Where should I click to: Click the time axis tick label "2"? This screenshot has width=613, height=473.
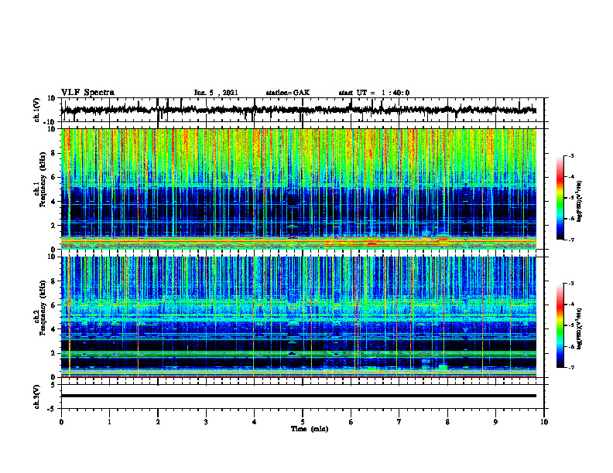tap(158, 422)
